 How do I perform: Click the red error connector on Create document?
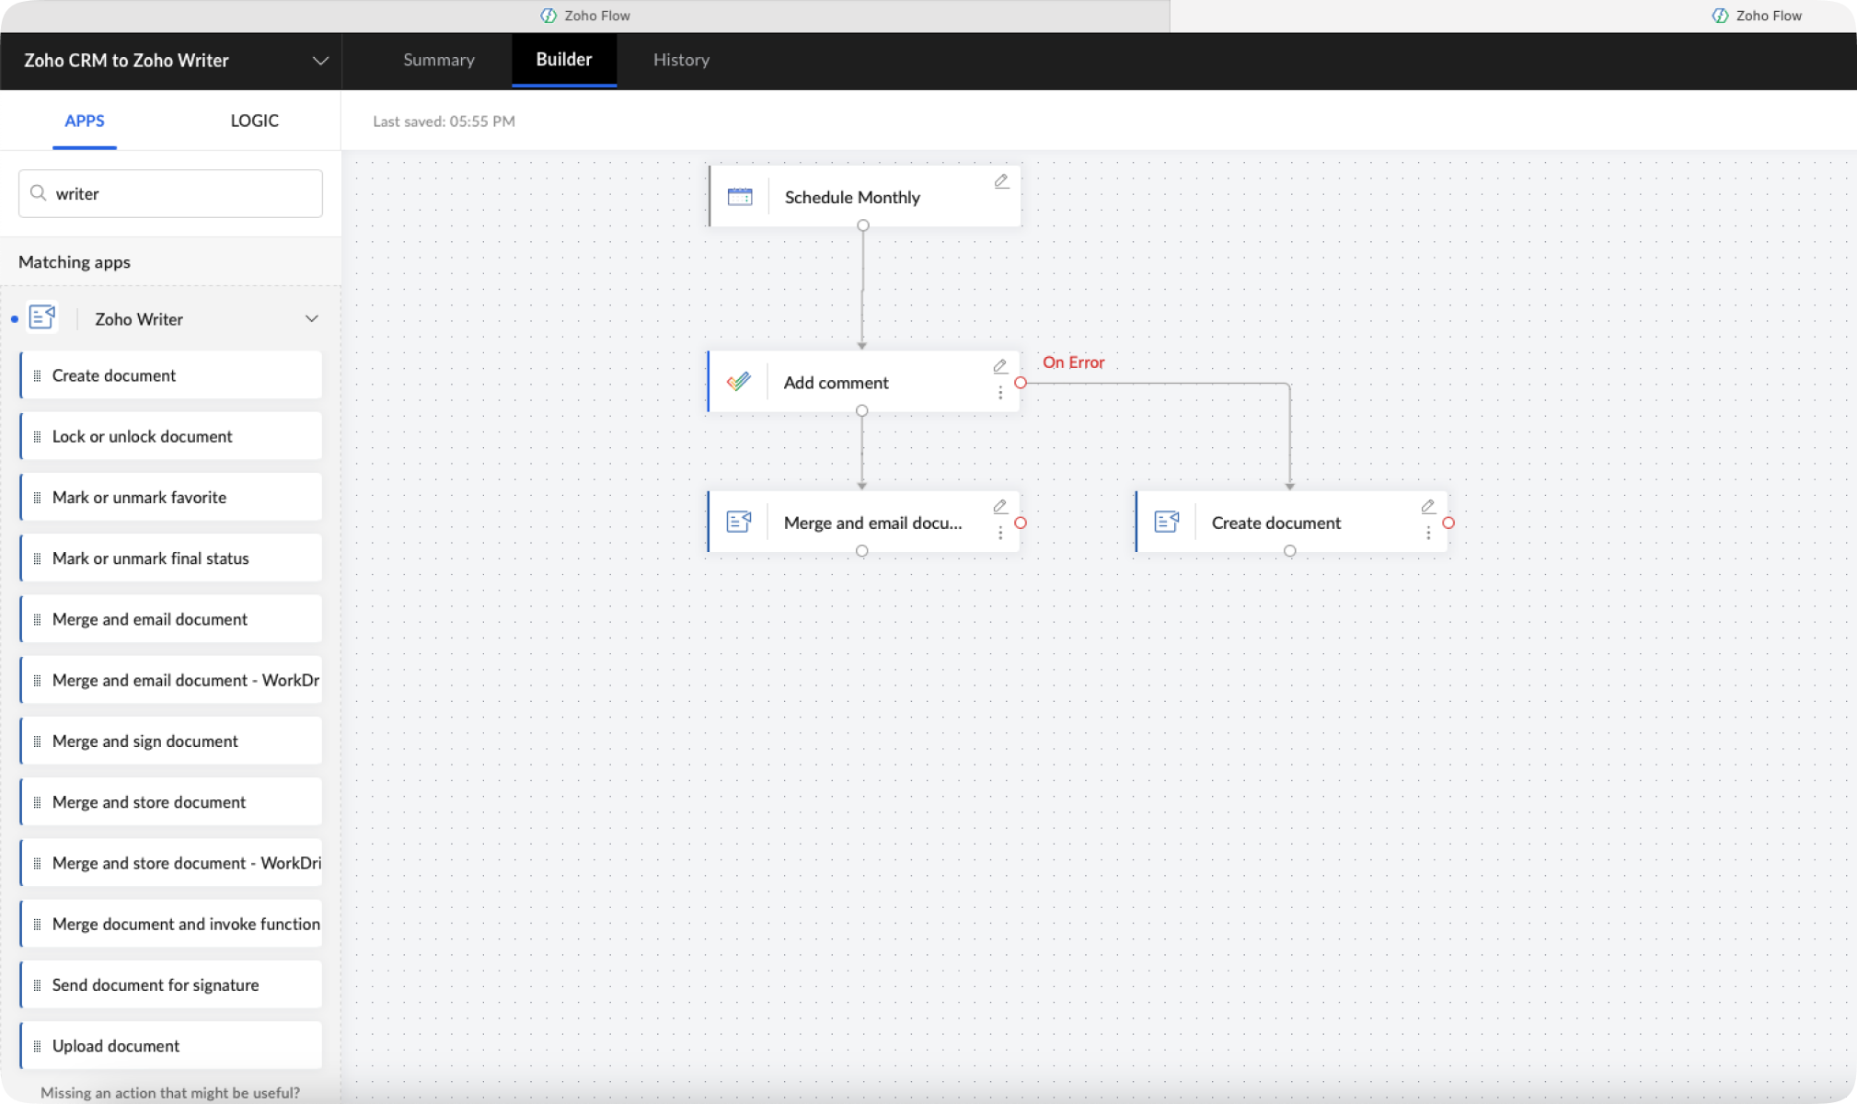[x=1448, y=523]
